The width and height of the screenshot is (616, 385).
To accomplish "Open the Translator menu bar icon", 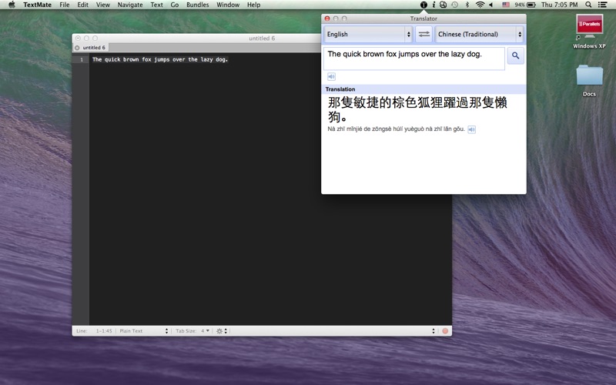I will [423, 5].
